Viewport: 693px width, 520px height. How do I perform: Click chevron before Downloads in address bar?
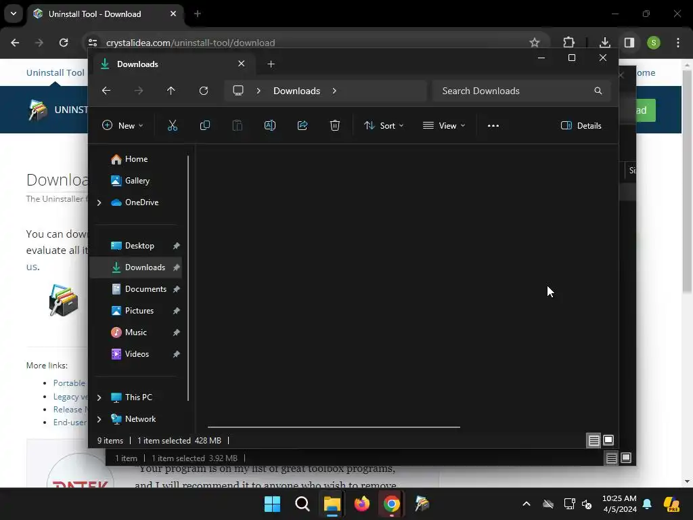tap(259, 91)
